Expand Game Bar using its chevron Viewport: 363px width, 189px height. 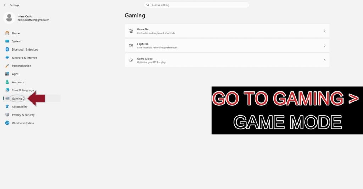pos(325,31)
